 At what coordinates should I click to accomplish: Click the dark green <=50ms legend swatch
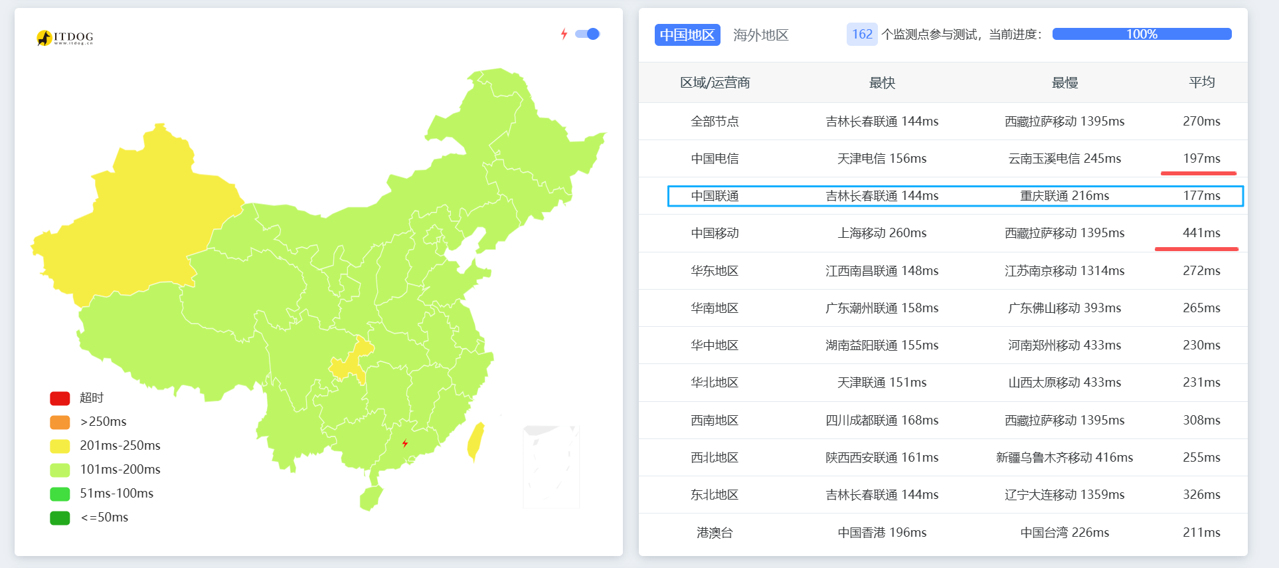[x=60, y=518]
